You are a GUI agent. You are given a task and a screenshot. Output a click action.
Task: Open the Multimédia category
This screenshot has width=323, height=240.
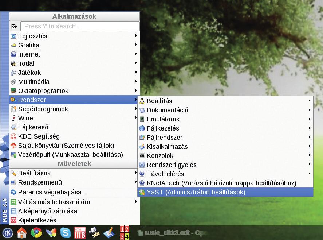coord(74,81)
